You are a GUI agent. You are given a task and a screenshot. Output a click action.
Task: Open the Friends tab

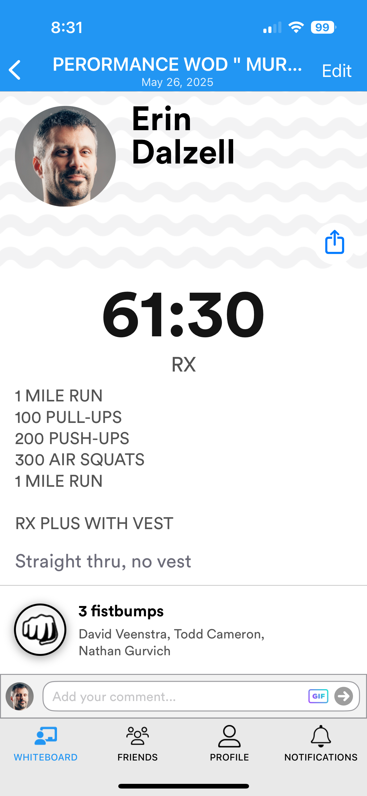(x=138, y=743)
